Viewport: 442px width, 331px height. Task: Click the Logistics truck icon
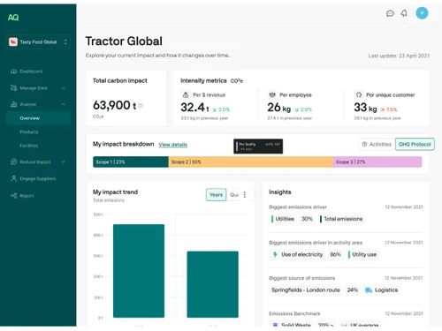pos(369,290)
